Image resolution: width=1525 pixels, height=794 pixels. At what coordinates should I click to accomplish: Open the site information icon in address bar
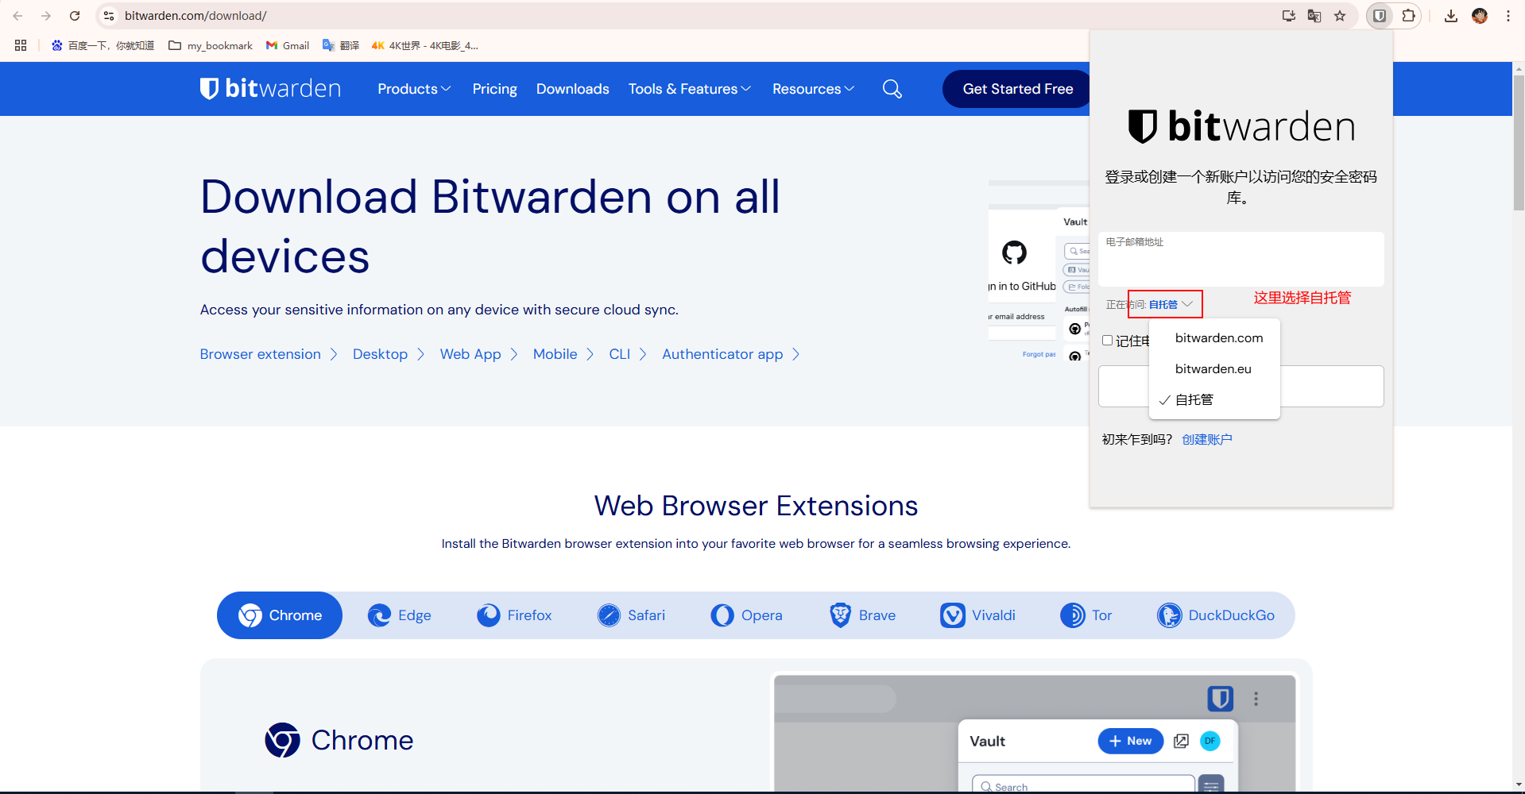coord(110,16)
